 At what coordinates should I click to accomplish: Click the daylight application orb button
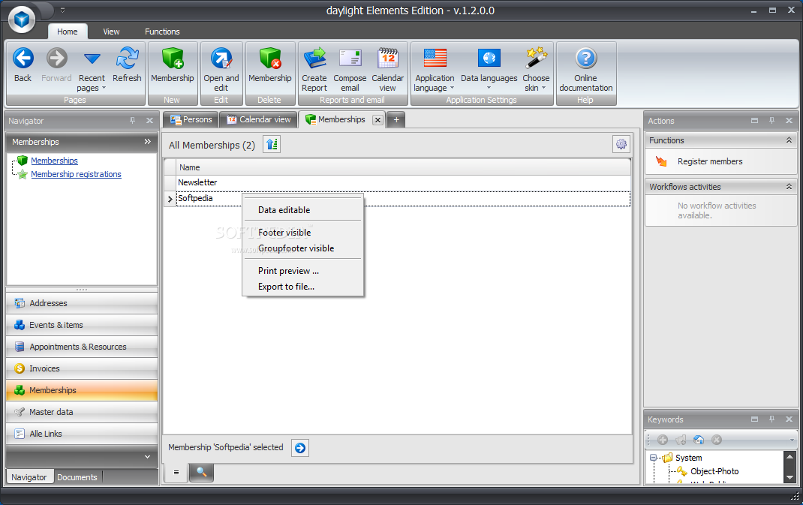pyautogui.click(x=22, y=20)
